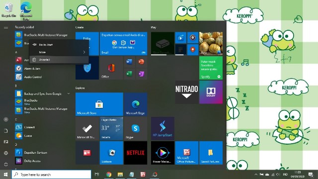Viewport: 318px width, 179px height.
Task: Expand the Start menu hamburger navigation
Action: point(6,27)
